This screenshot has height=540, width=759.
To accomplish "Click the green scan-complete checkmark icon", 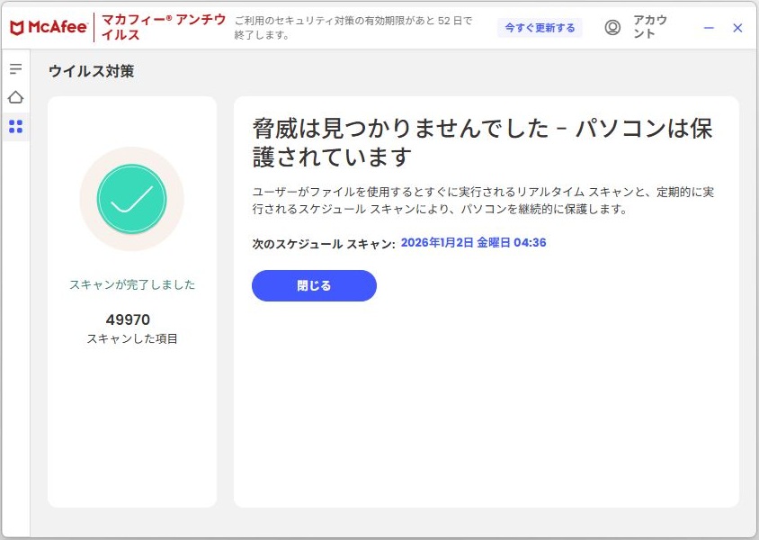I will (131, 199).
